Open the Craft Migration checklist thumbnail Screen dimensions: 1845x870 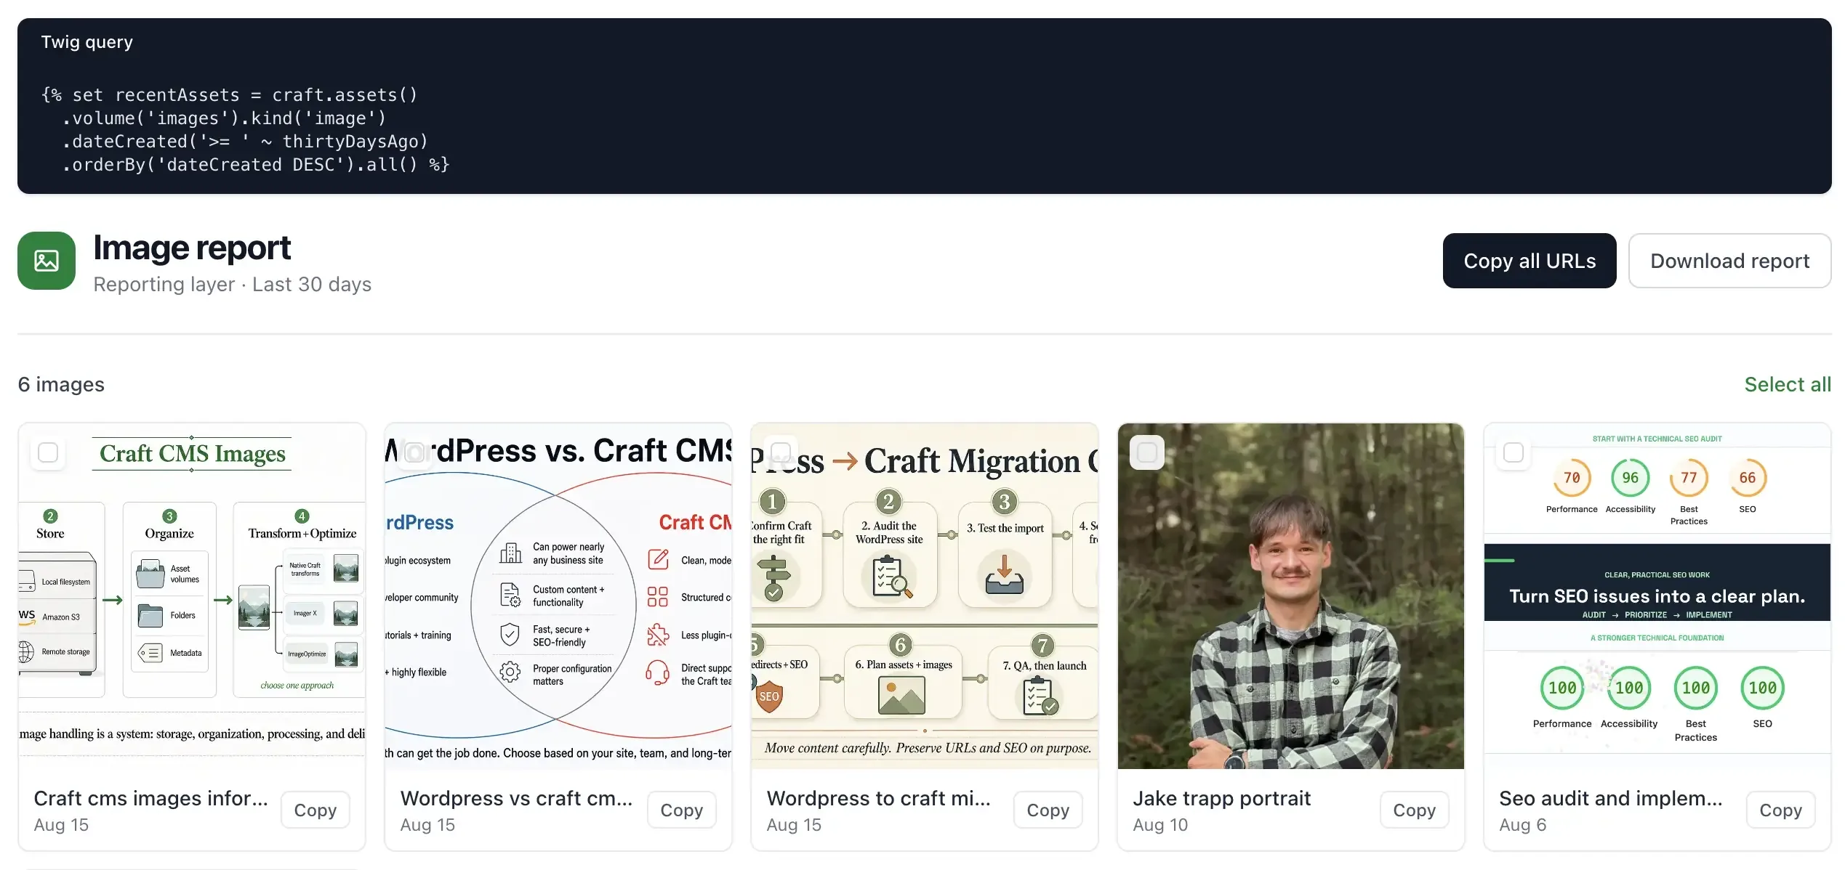click(925, 595)
